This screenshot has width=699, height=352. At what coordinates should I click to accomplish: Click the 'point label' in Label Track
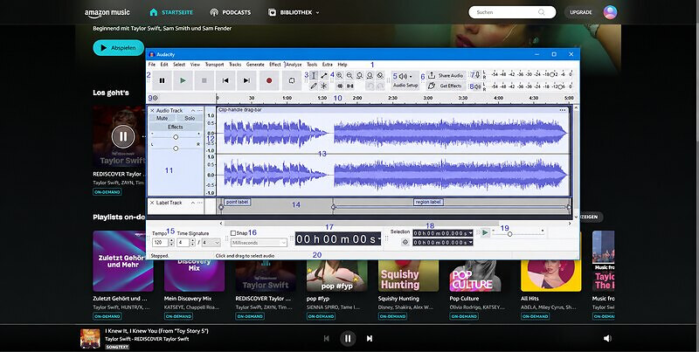pyautogui.click(x=237, y=202)
